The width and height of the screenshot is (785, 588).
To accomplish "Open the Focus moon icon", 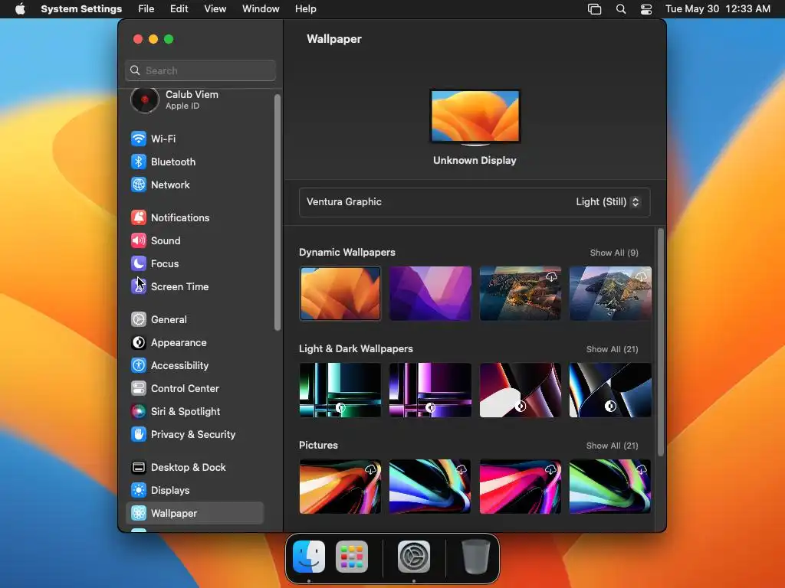I will click(139, 263).
